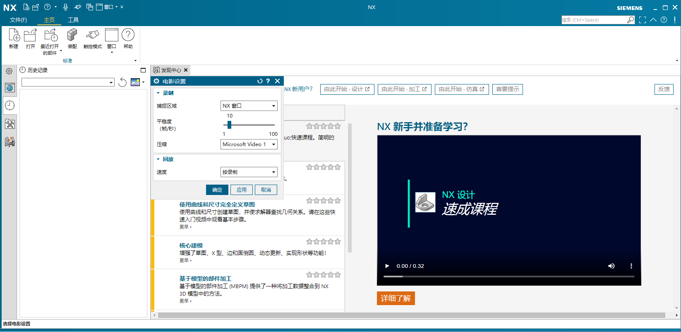
Task: Collapse the Recording (录制) section
Action: (158, 93)
